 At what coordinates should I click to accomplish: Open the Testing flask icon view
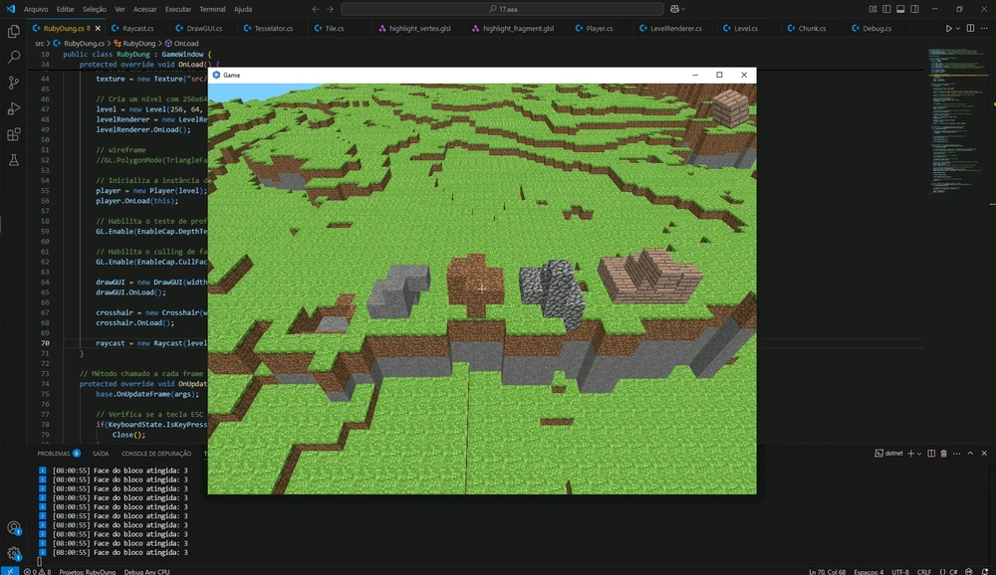(x=14, y=159)
